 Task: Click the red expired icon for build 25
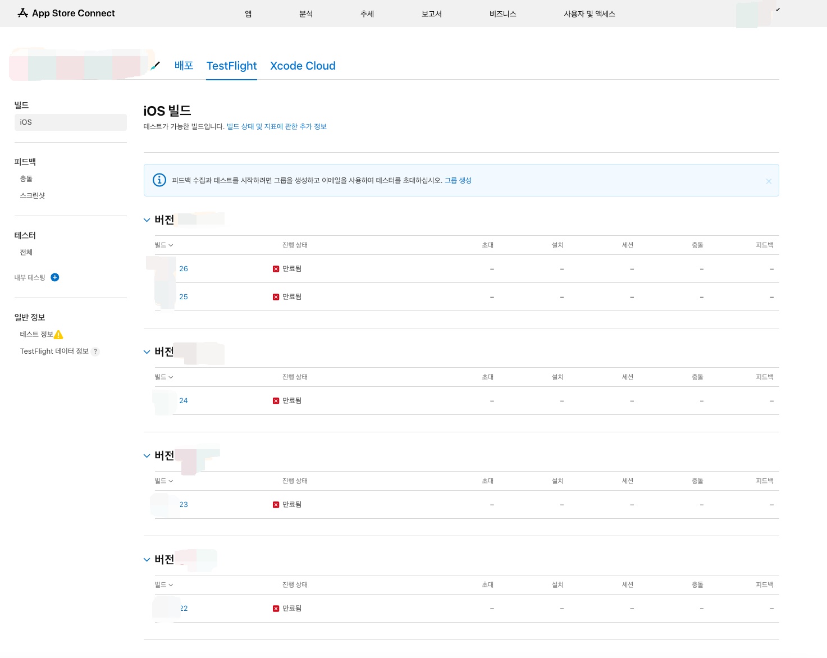[x=276, y=297]
